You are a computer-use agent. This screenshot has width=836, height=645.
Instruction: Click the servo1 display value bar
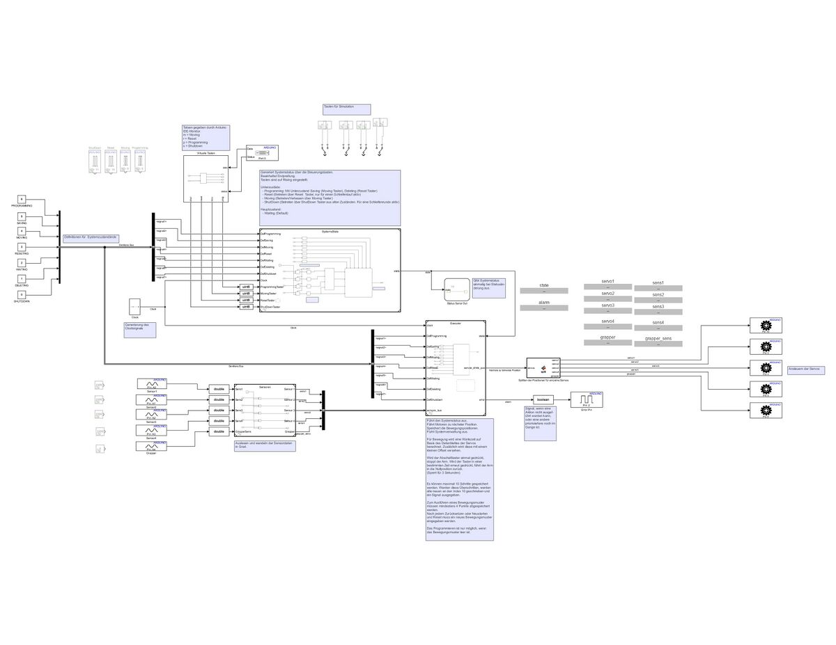[x=607, y=287]
